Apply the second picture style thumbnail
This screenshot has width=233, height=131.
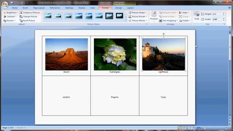[x=58, y=16]
